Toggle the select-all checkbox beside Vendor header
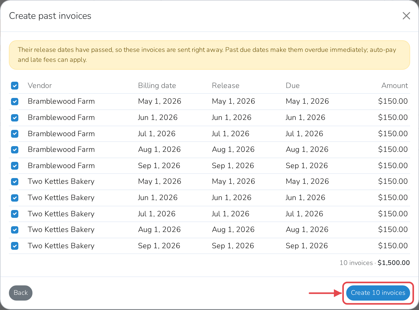This screenshot has width=419, height=310. coord(15,86)
